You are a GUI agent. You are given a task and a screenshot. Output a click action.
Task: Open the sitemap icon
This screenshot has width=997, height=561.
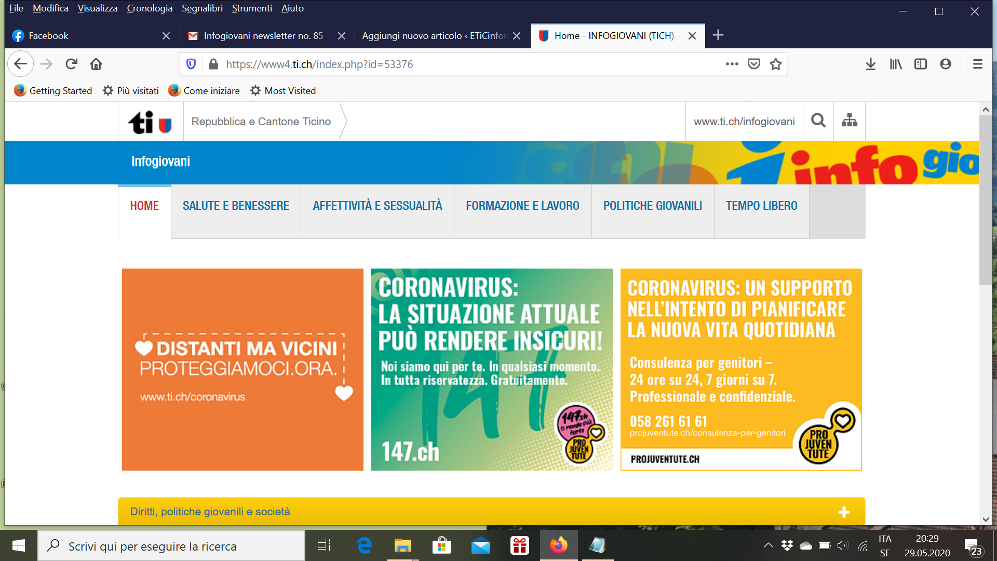tap(850, 121)
